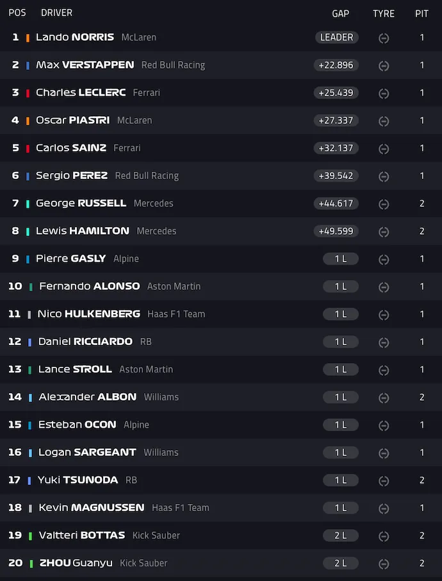This screenshot has width=442, height=581.
Task: Click the orange McLaren color bar beside Norris
Action: 28,37
